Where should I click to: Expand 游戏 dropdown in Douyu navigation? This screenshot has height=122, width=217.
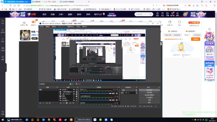[79, 14]
